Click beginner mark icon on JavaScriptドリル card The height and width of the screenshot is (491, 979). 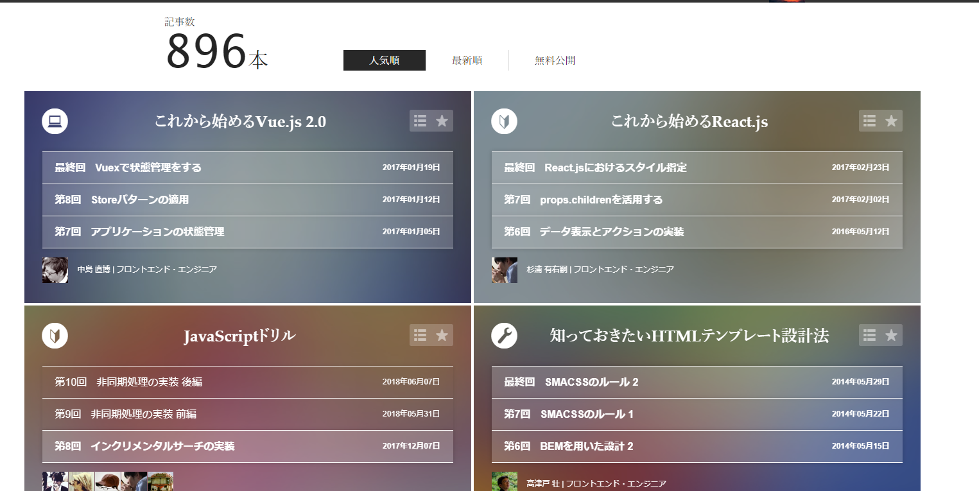point(55,336)
